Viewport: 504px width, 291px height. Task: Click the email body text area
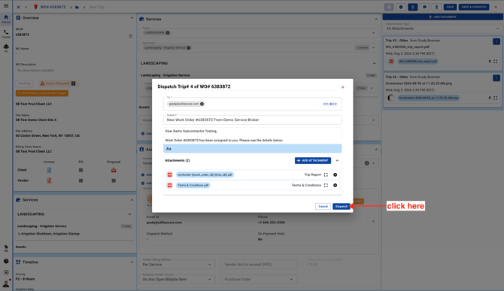[x=252, y=136]
